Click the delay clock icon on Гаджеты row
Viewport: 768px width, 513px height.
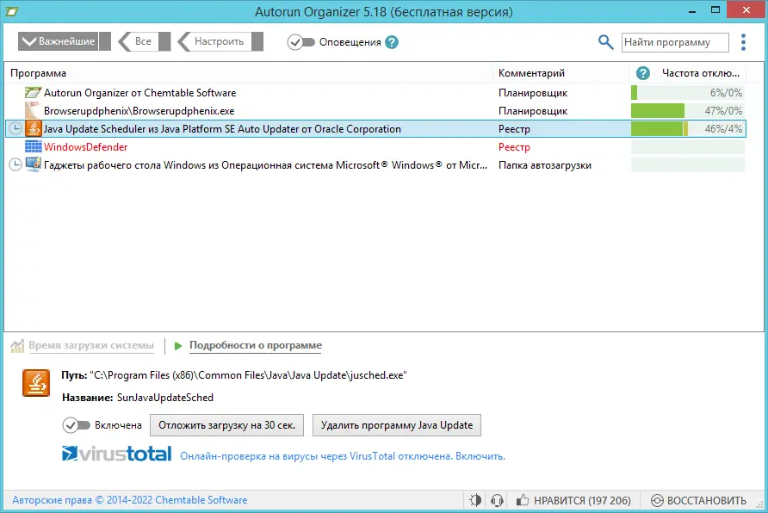[15, 165]
